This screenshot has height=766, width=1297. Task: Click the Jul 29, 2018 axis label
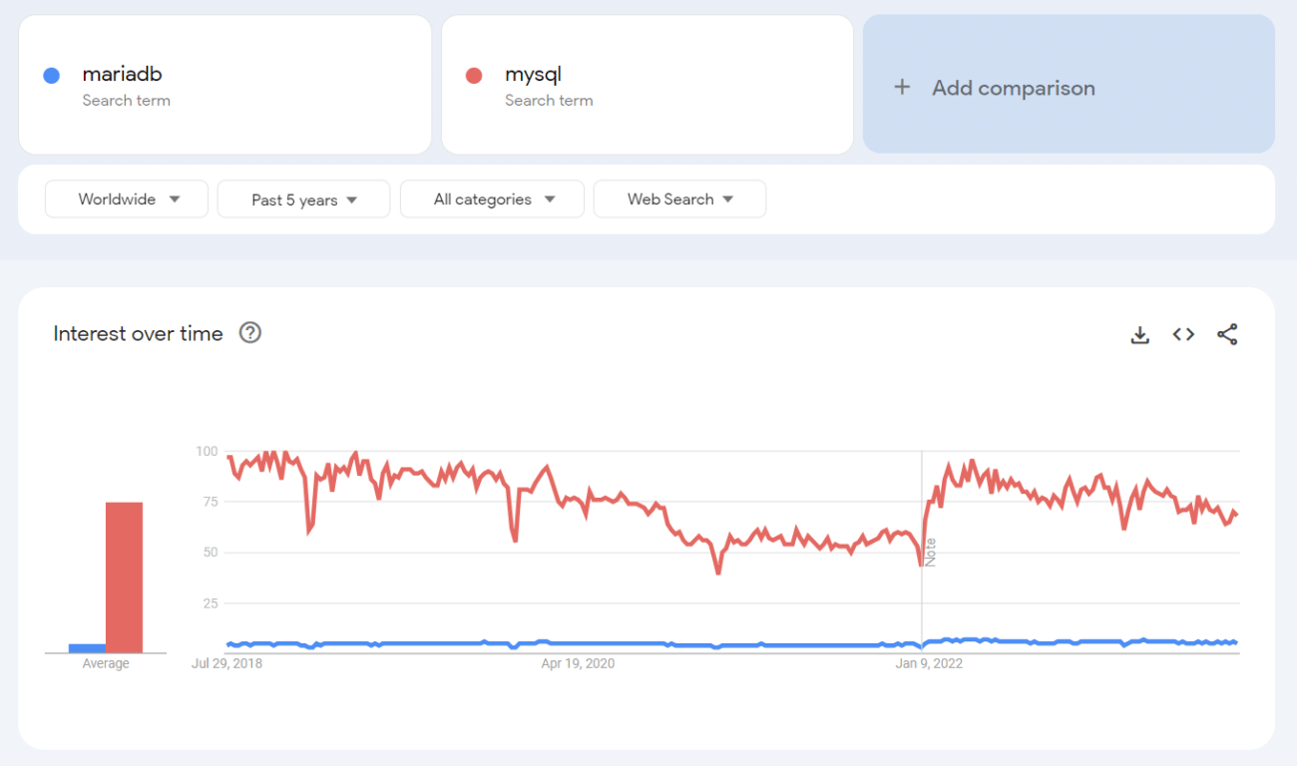(x=227, y=662)
